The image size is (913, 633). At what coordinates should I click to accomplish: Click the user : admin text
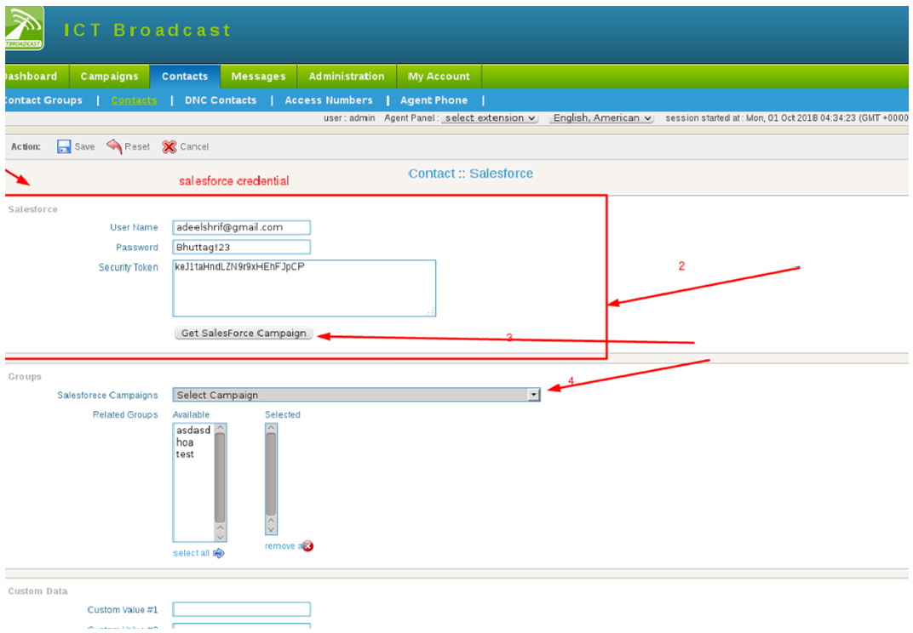point(349,118)
